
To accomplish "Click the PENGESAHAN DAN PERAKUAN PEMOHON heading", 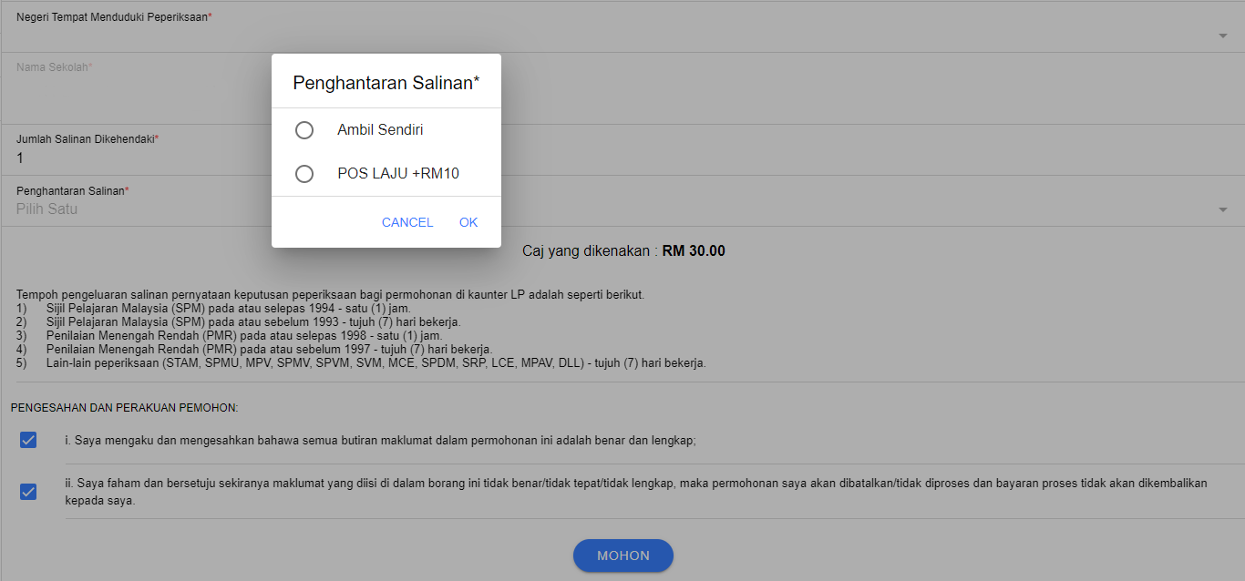I will coord(125,408).
